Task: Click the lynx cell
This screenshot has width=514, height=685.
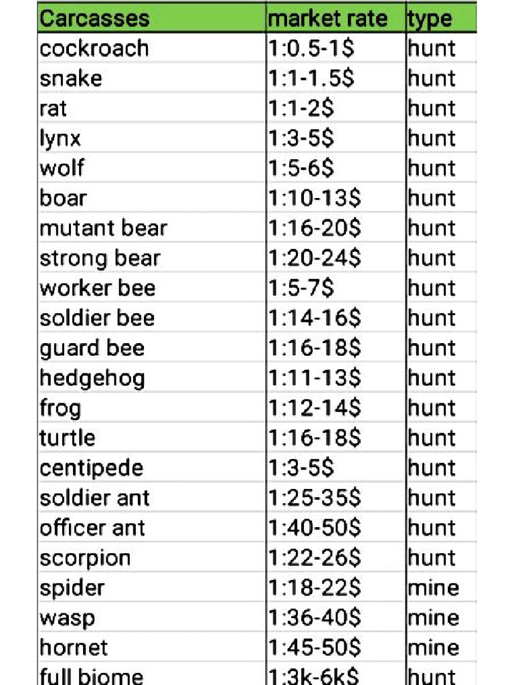Action: 60,138
